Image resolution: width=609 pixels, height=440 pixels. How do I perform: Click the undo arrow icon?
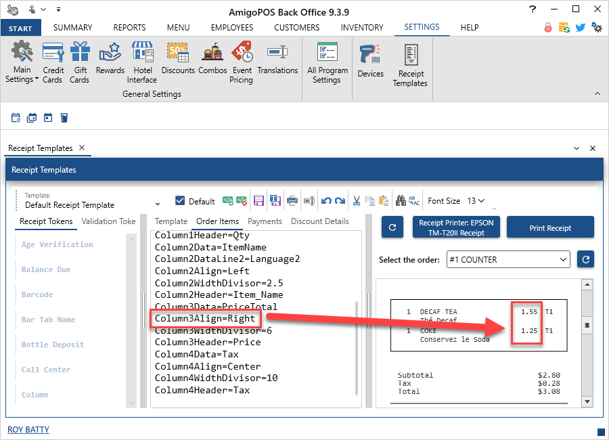click(325, 200)
